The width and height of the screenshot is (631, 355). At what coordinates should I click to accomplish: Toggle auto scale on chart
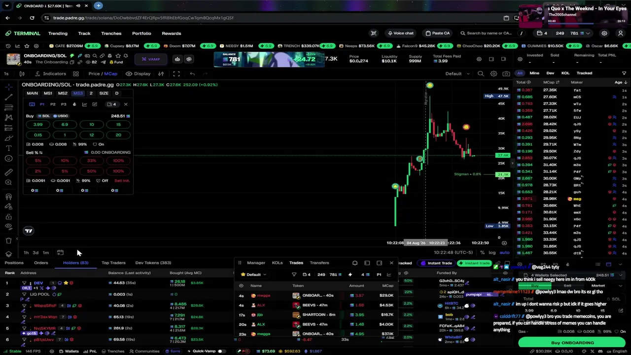[x=504, y=252]
